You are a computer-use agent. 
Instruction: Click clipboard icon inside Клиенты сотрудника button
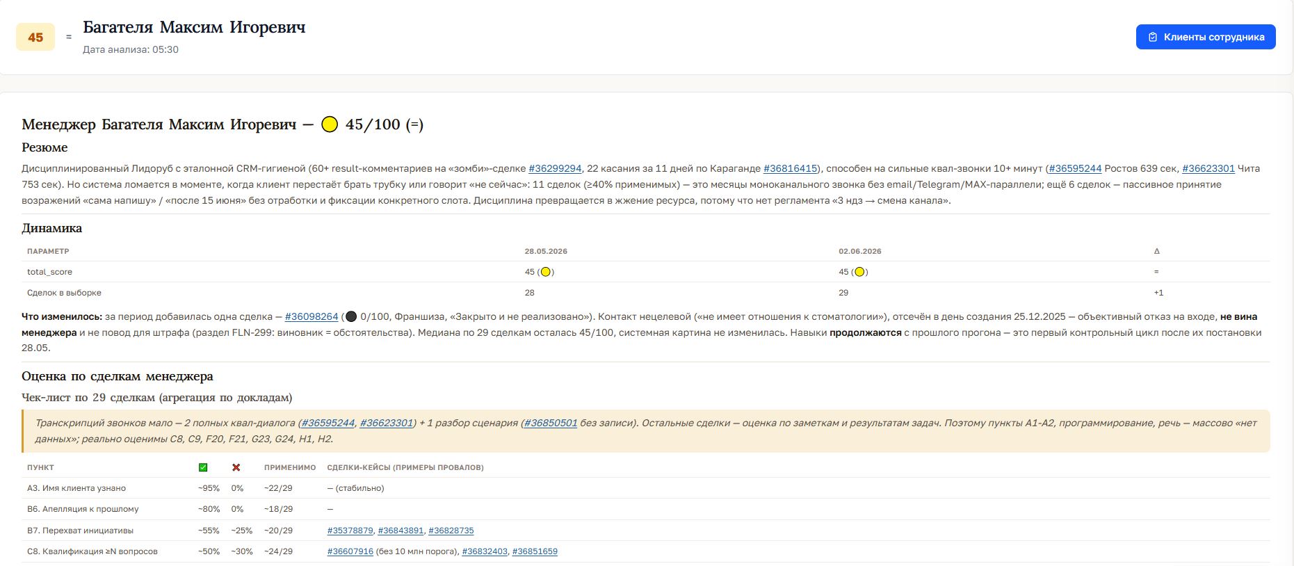click(x=1153, y=37)
